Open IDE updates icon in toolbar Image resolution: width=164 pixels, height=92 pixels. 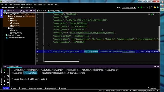(x=155, y=7)
